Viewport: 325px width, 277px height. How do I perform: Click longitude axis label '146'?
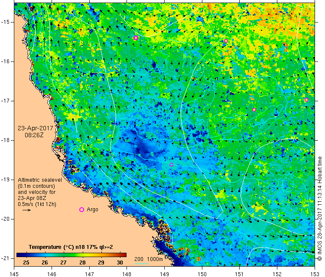click(x=52, y=274)
